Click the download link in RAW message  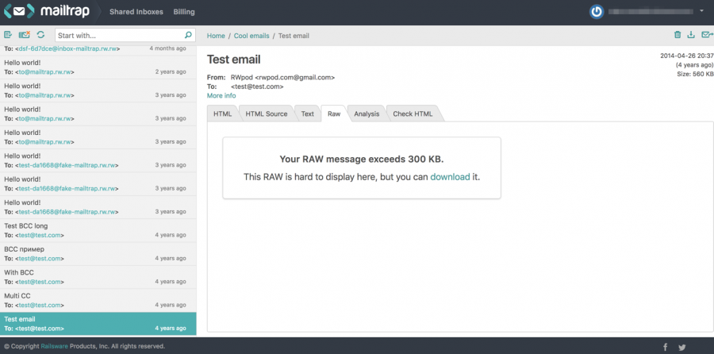coord(450,177)
